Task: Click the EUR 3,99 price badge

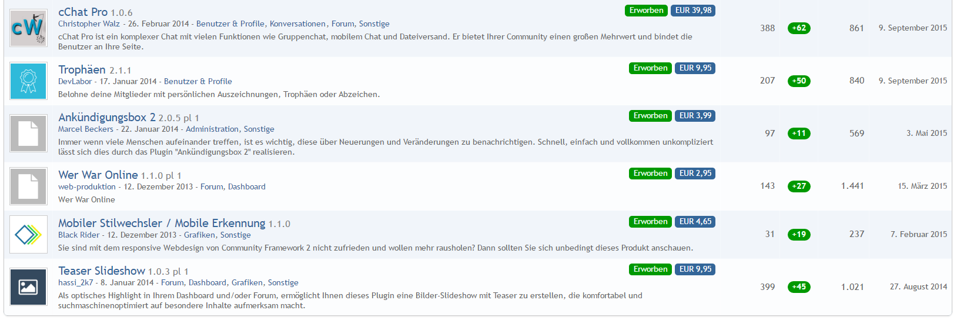Action: [x=695, y=116]
